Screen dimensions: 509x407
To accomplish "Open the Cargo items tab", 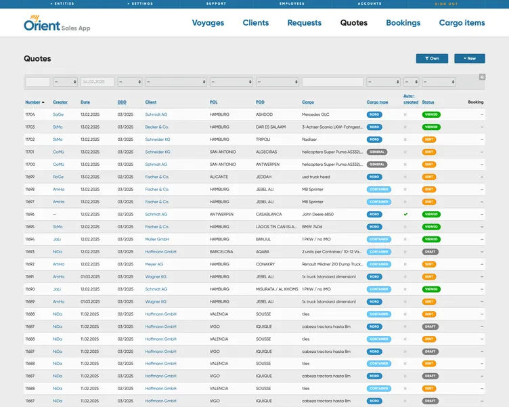I will click(462, 23).
